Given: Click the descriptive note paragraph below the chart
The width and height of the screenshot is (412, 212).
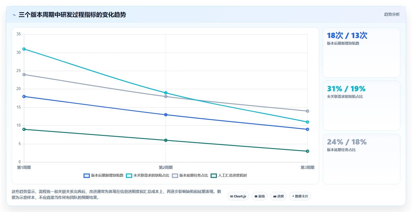Looking at the screenshot, I should 116,194.
